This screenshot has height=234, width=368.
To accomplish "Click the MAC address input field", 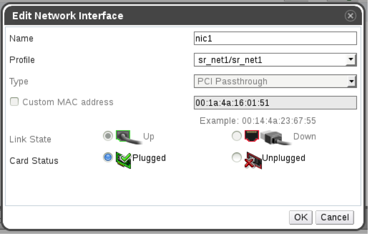I will pyautogui.click(x=275, y=103).
